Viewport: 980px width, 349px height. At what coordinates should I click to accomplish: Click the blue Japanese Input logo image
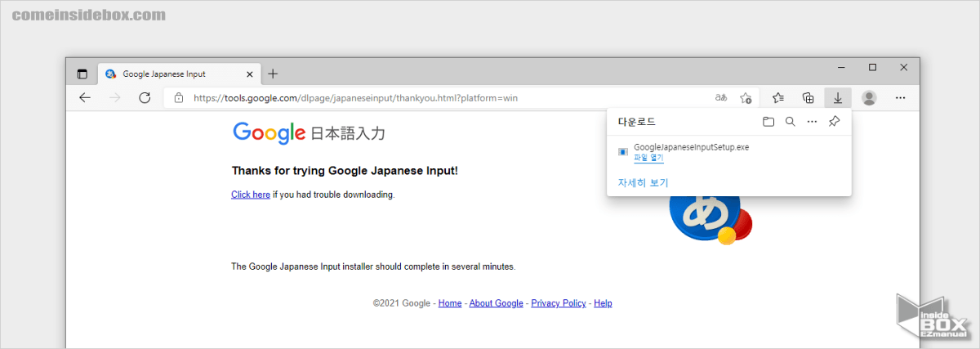[709, 219]
